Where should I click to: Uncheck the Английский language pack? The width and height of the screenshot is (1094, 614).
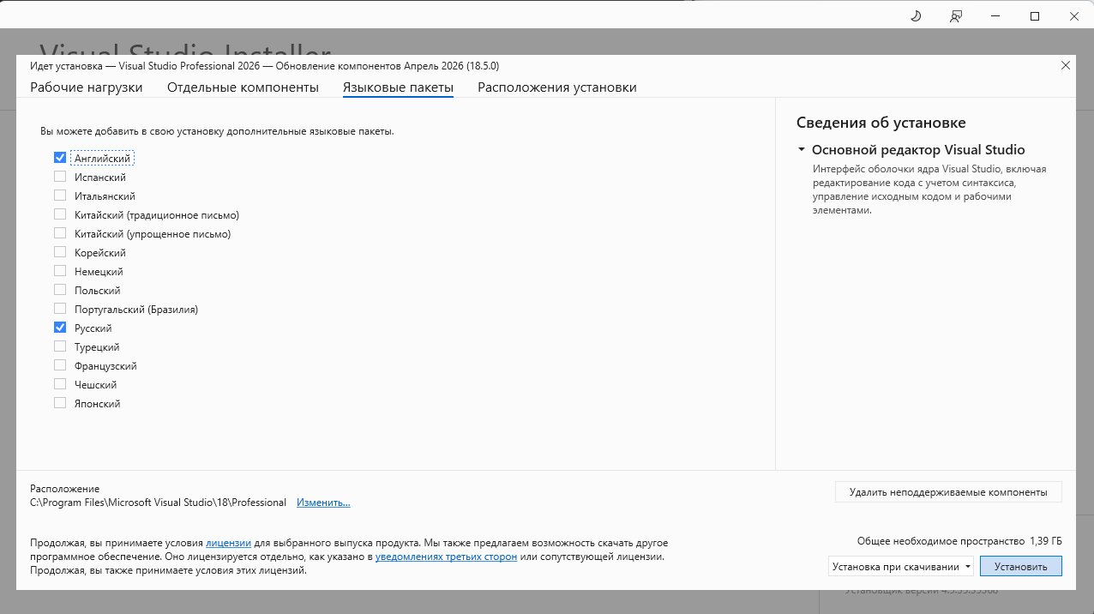pyautogui.click(x=60, y=158)
